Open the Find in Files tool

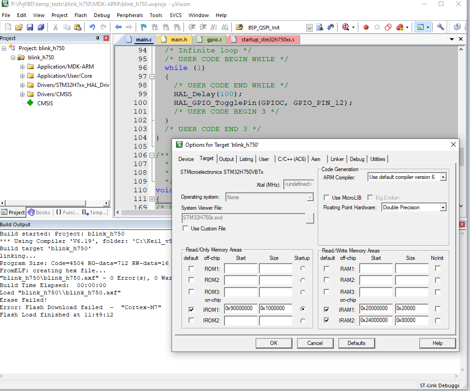(320, 27)
